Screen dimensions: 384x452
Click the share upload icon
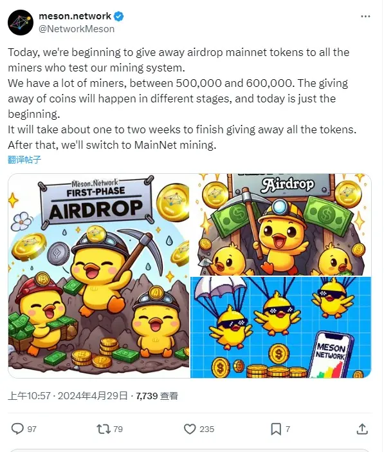pyautogui.click(x=362, y=429)
